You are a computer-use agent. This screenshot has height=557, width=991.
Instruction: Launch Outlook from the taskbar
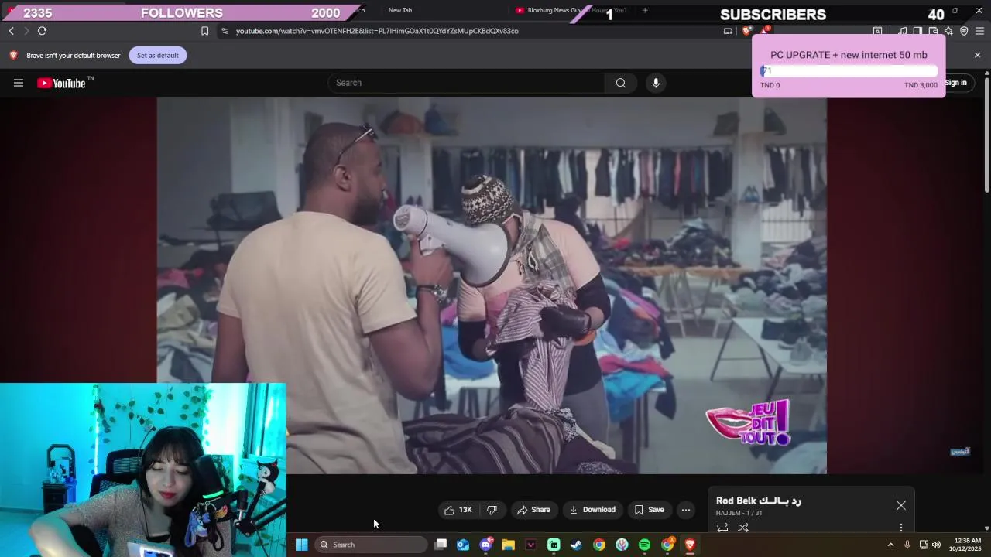[463, 545]
